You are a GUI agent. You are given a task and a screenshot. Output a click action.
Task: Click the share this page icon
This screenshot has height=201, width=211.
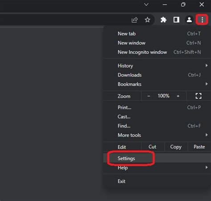tap(134, 20)
